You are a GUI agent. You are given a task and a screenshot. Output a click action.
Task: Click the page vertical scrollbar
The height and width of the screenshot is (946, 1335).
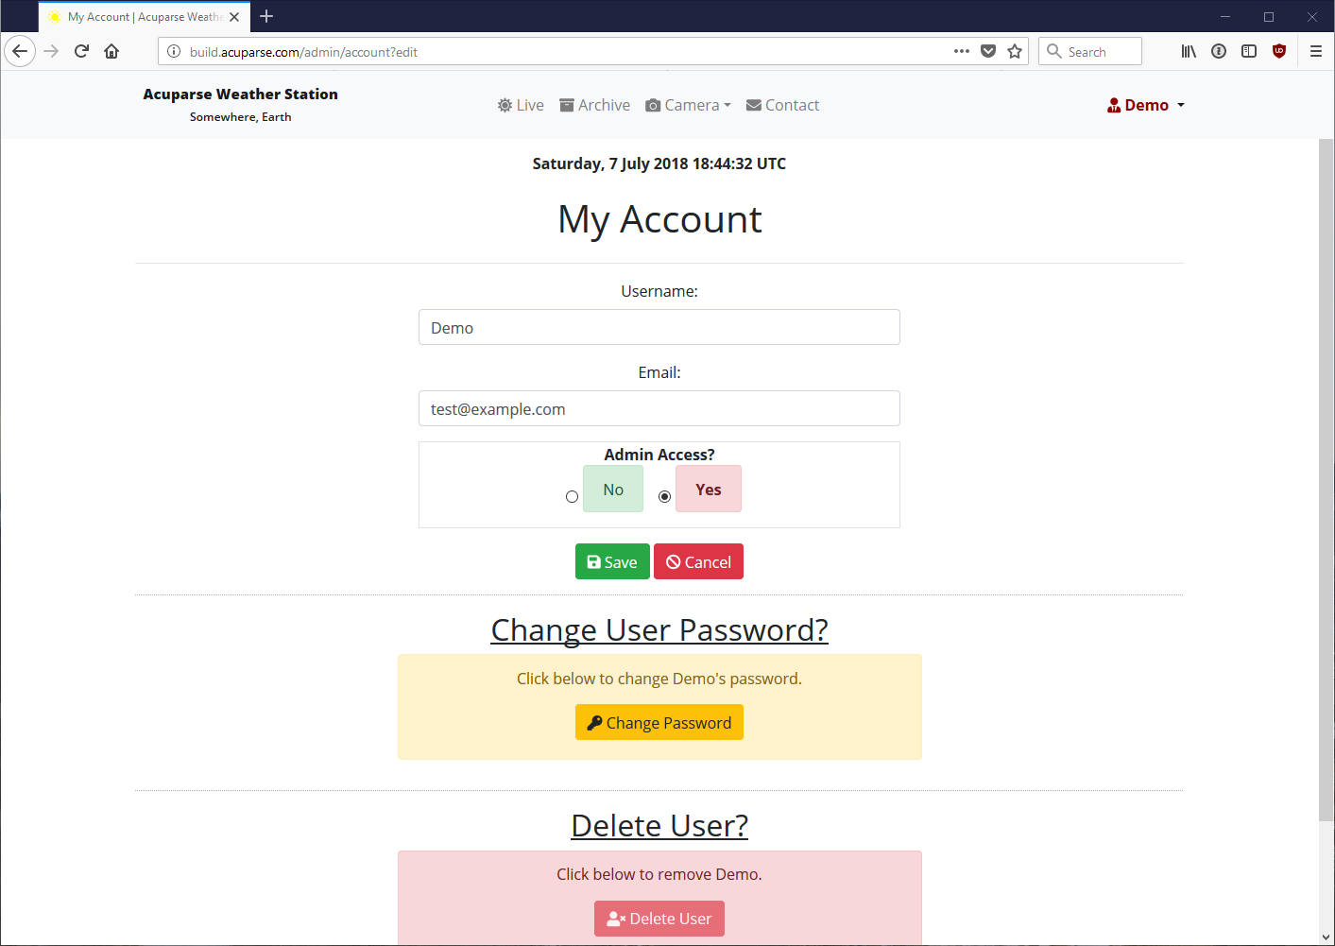[1326, 480]
